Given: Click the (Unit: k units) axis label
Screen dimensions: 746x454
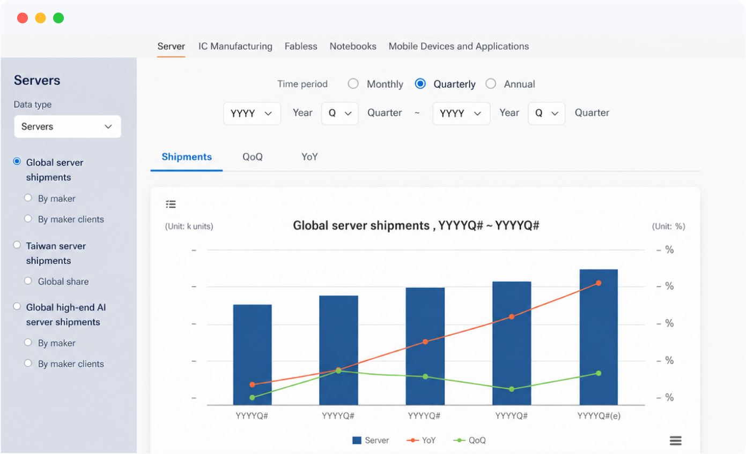Looking at the screenshot, I should (x=189, y=226).
